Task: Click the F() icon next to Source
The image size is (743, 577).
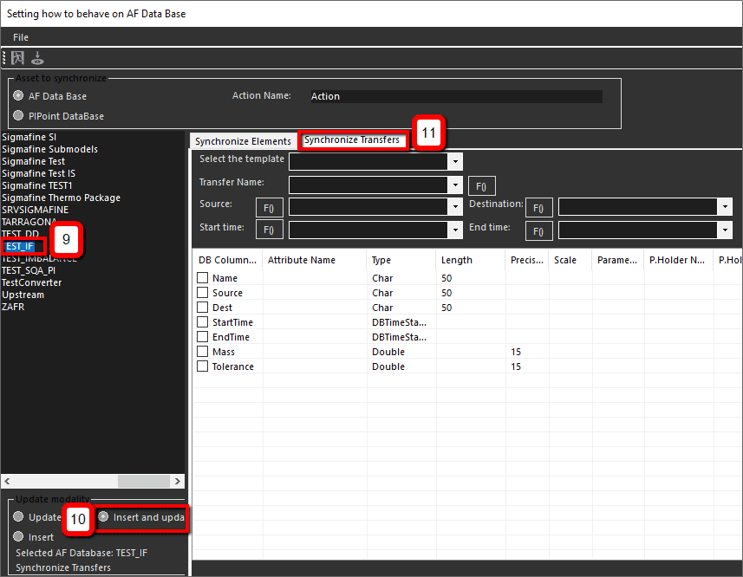Action: coord(269,207)
